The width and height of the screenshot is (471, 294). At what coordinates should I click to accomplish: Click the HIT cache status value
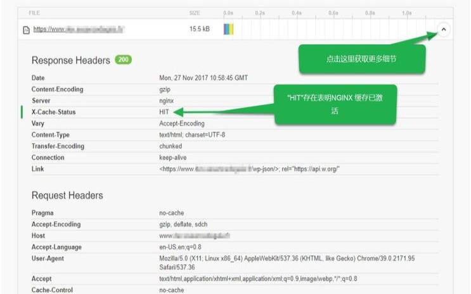click(x=165, y=112)
